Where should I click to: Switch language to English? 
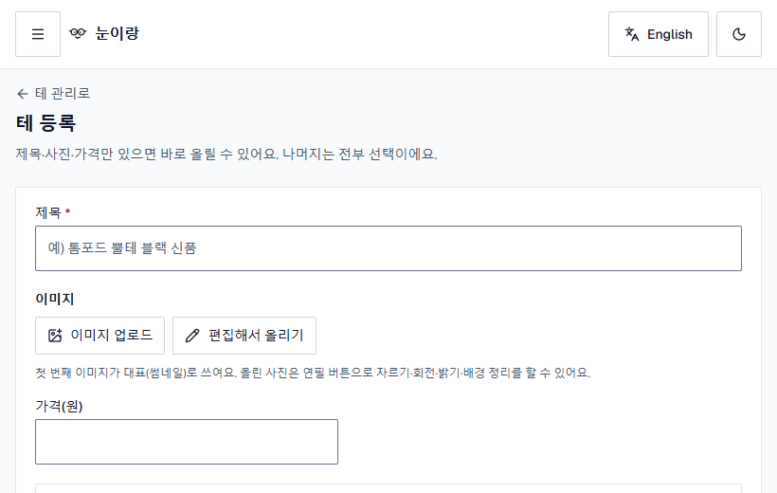(x=658, y=34)
